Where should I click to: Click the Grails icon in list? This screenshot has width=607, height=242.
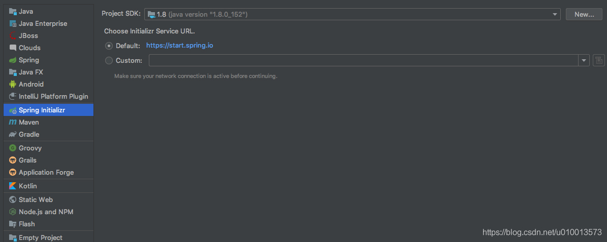point(13,160)
